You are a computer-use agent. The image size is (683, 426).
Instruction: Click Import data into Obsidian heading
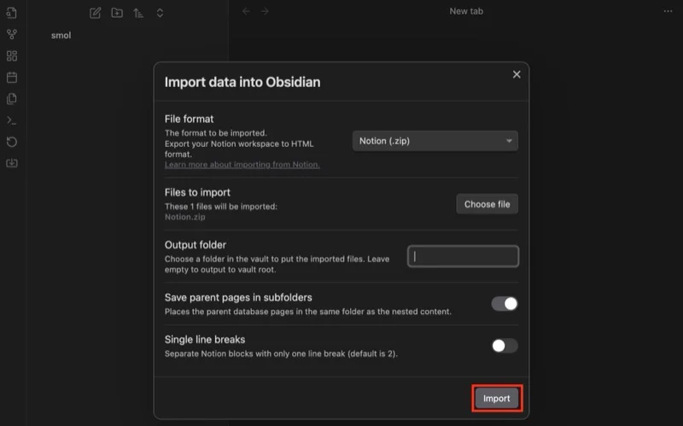(x=242, y=82)
